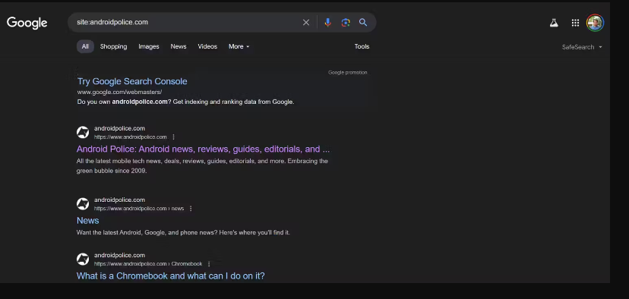This screenshot has height=299, width=629.
Task: Open Search Labs flask icon
Action: (x=554, y=23)
